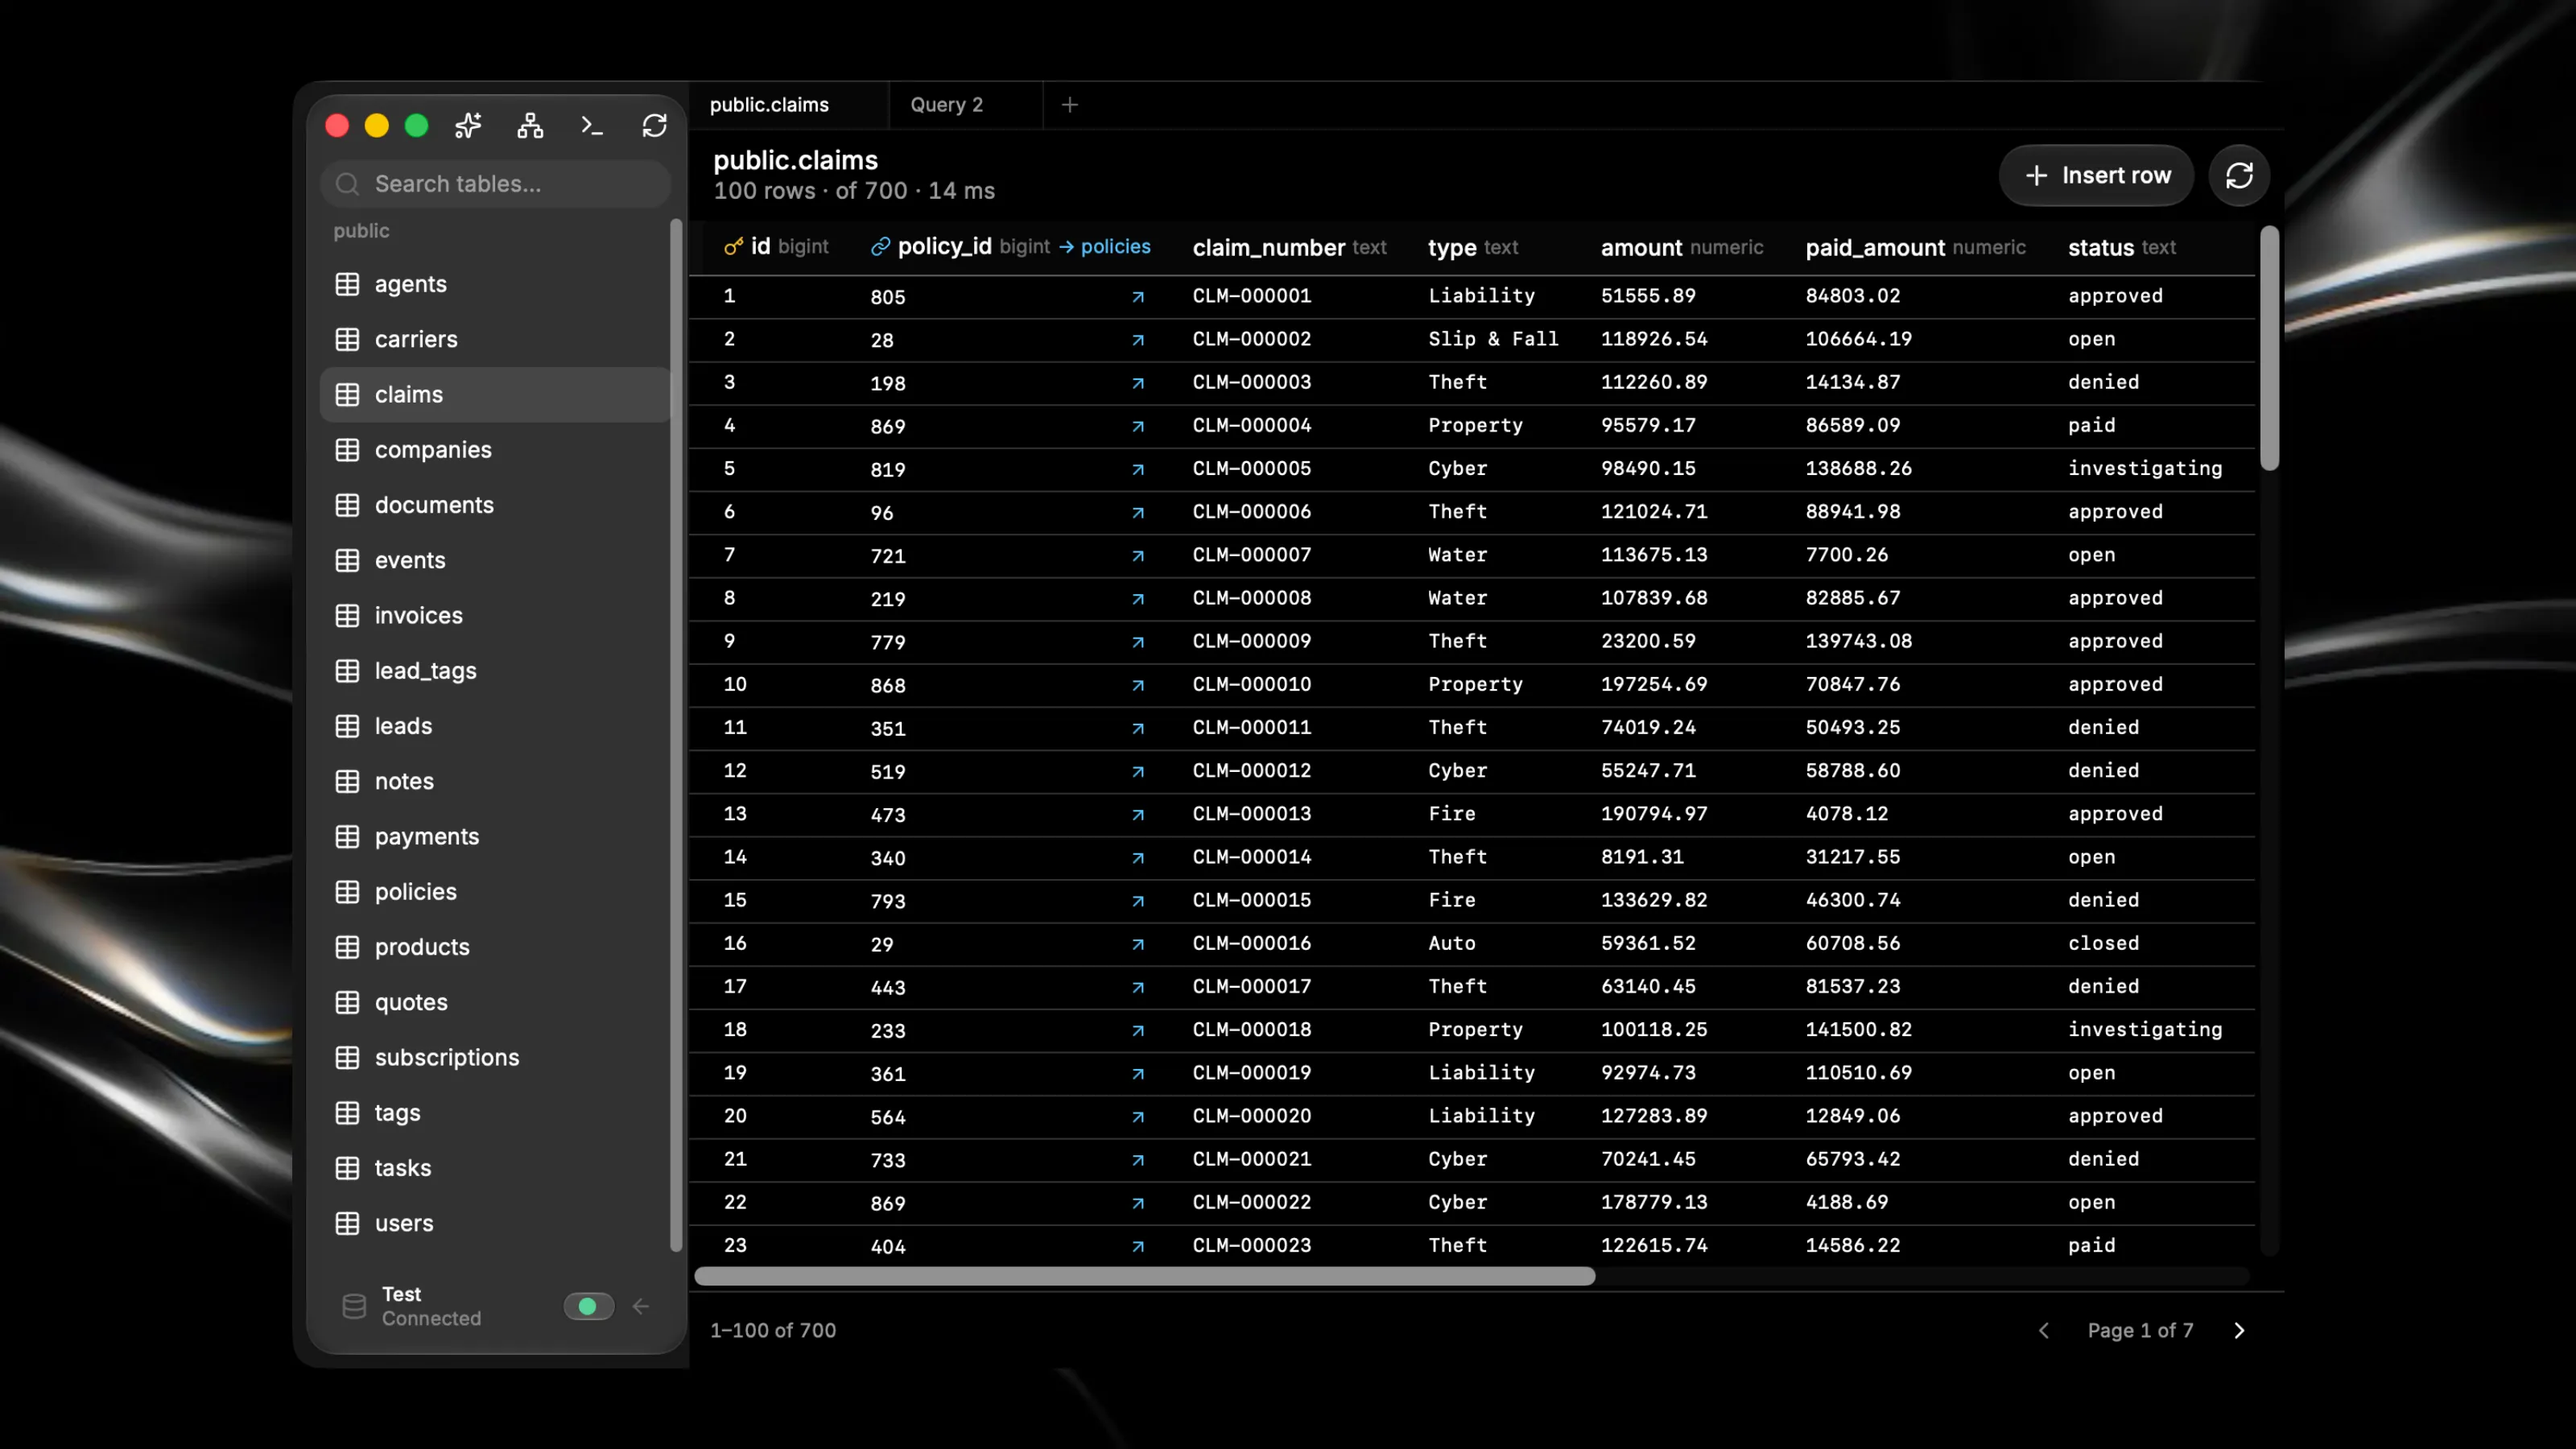
Task: Open the SQL terminal console icon
Action: click(592, 125)
